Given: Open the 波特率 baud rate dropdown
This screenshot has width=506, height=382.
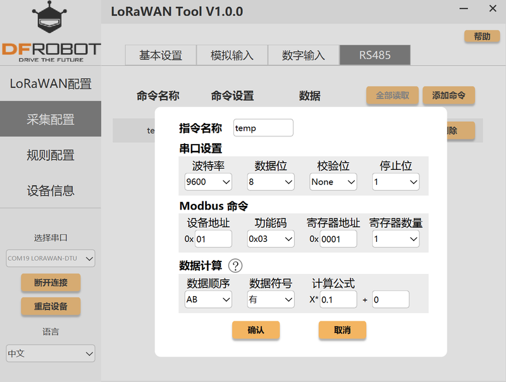Looking at the screenshot, I should [x=209, y=182].
